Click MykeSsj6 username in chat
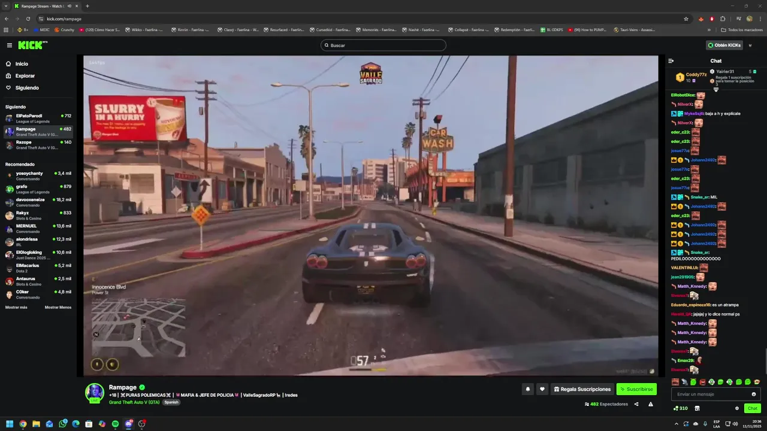This screenshot has height=431, width=767. 694,113
